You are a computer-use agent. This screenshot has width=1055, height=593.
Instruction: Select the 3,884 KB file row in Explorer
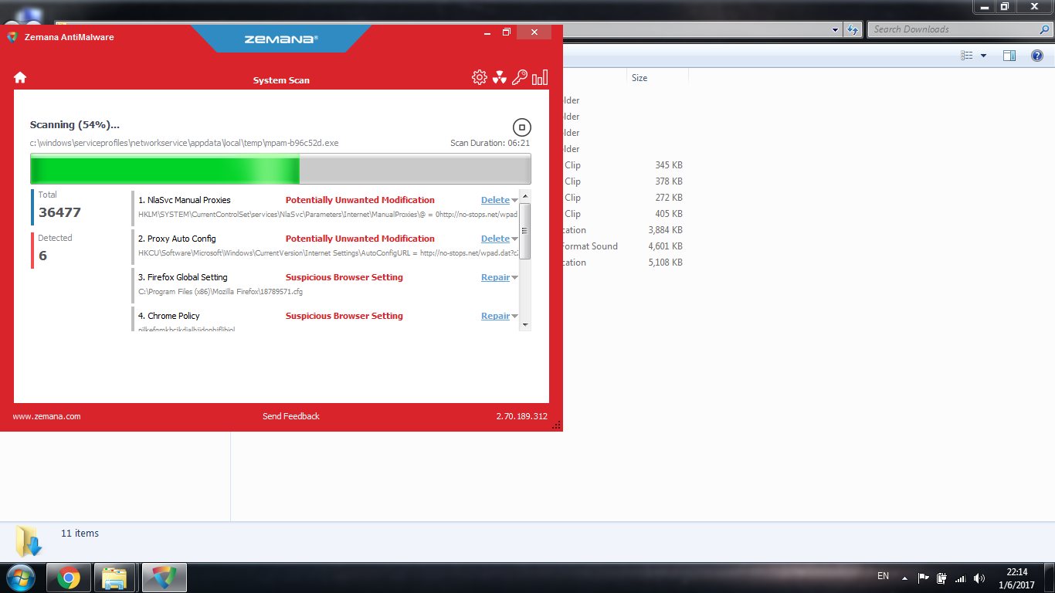point(624,230)
